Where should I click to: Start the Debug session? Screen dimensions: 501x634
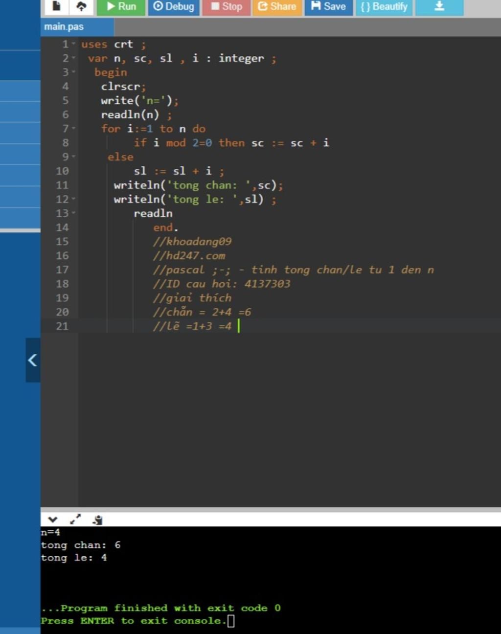(x=174, y=6)
